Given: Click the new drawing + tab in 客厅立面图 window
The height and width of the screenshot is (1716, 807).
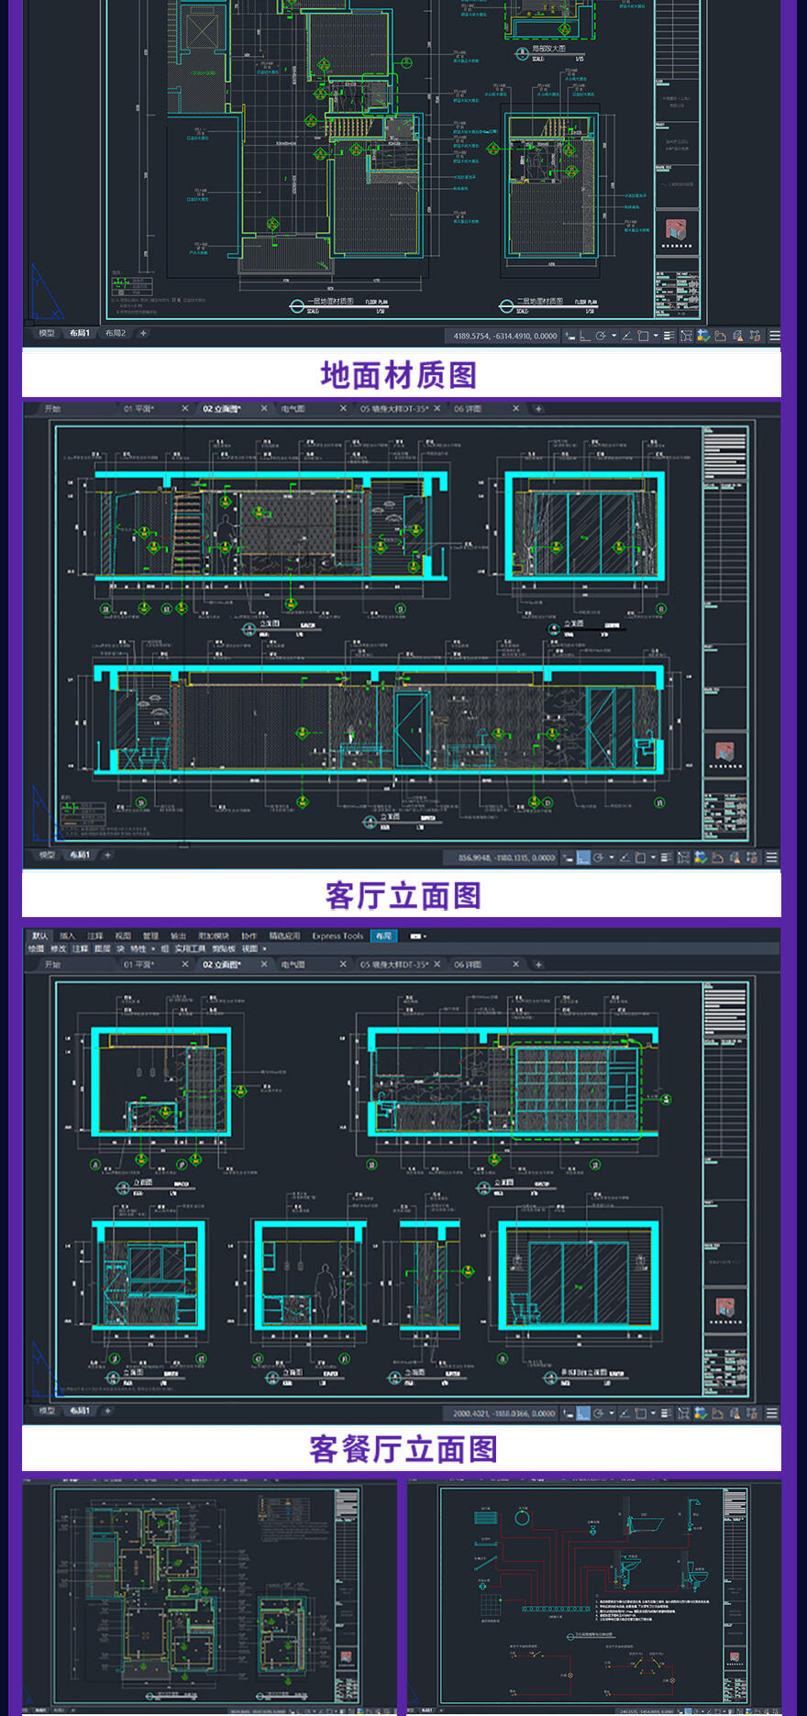Looking at the screenshot, I should click(538, 409).
